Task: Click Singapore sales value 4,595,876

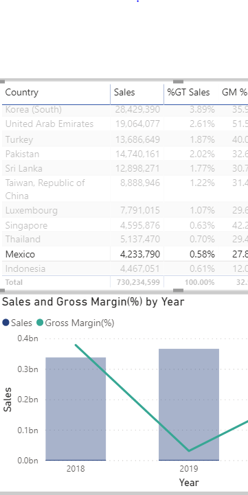Action: (x=140, y=225)
